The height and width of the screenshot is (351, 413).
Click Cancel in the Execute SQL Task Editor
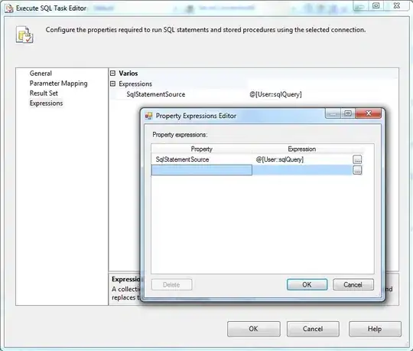[313, 329]
